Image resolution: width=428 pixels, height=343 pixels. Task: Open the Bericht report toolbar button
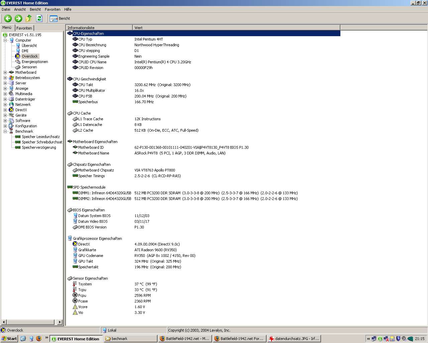60,18
